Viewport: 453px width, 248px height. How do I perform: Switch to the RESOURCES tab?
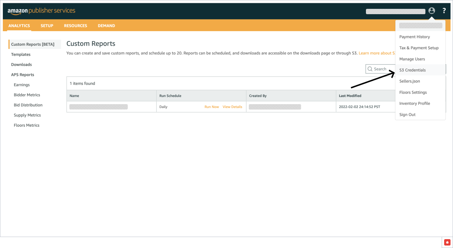click(x=75, y=26)
